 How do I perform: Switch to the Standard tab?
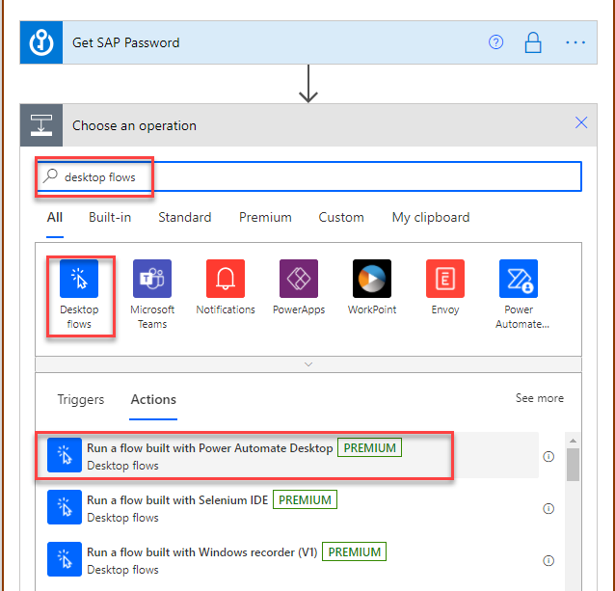185,217
